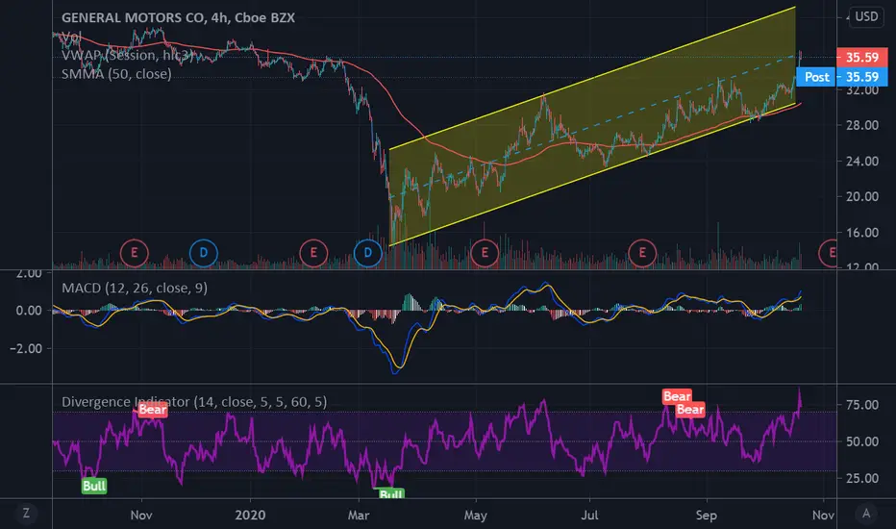Click the lower Bear label near August
Viewport: 896px width, 529px height.
(690, 410)
